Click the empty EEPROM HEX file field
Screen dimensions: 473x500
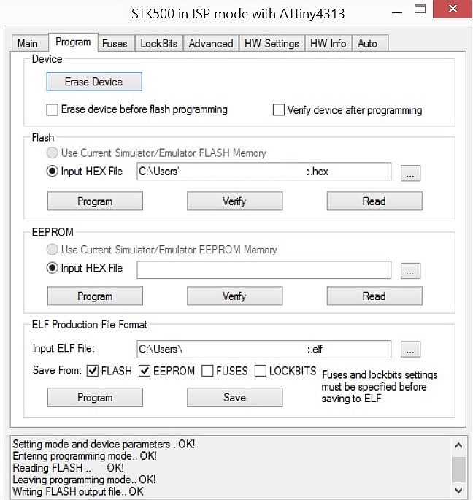[264, 270]
